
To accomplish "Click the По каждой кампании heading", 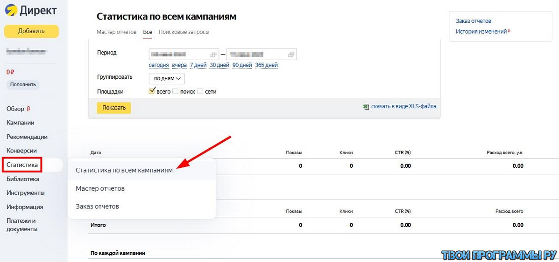I will tap(118, 253).
